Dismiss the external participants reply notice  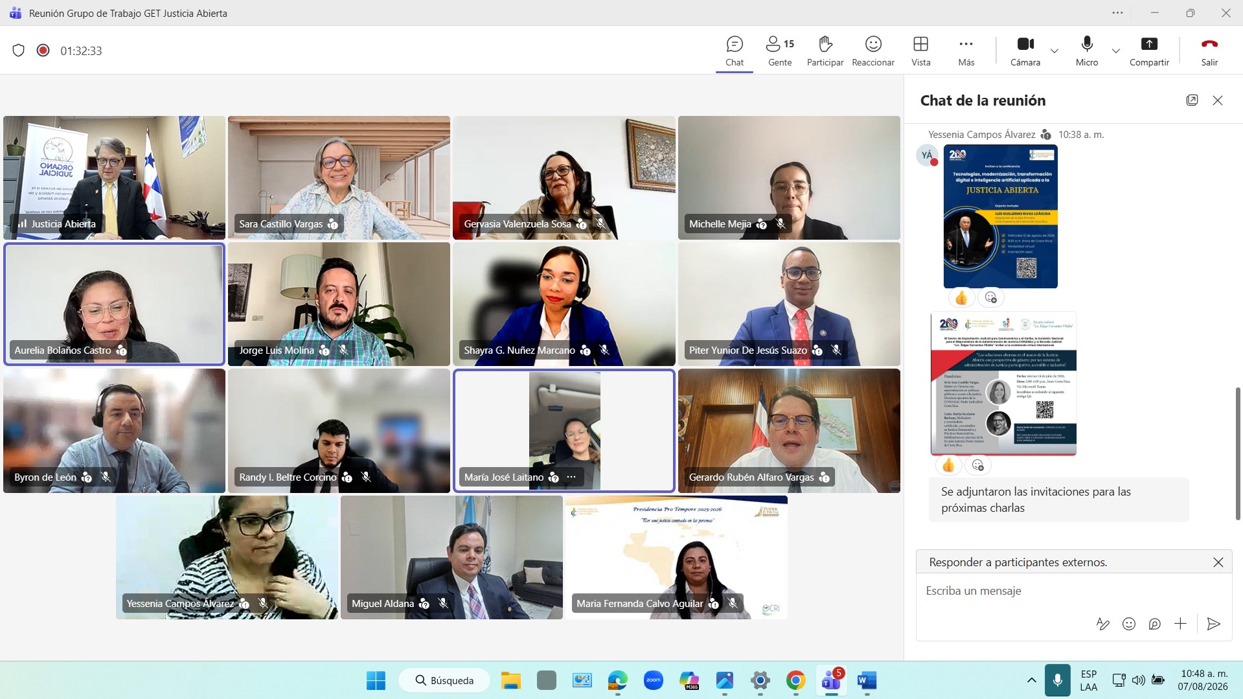1218,562
